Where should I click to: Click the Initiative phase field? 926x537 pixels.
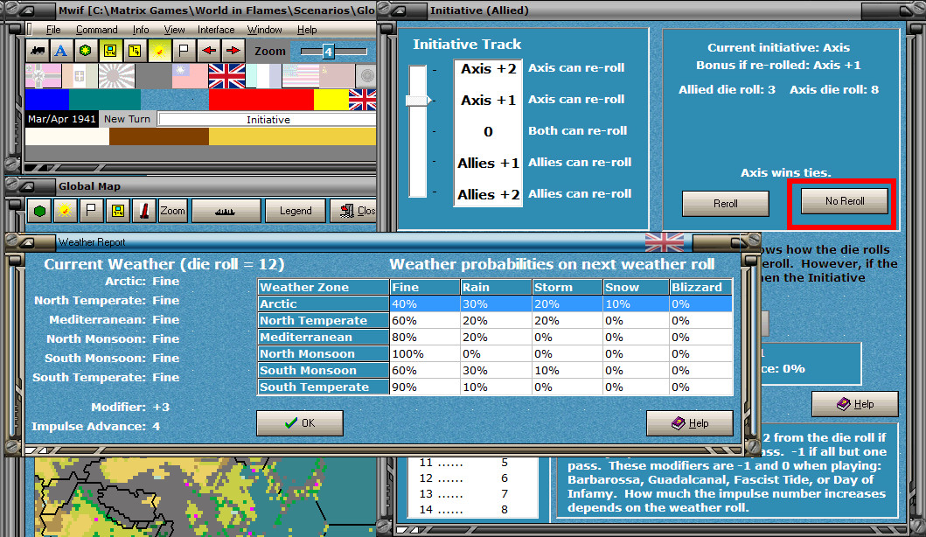[268, 119]
